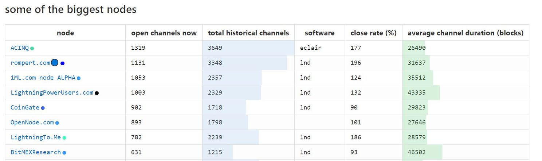The image size is (542, 161).
Task: Select open channels value 1319
Action: [x=138, y=48]
